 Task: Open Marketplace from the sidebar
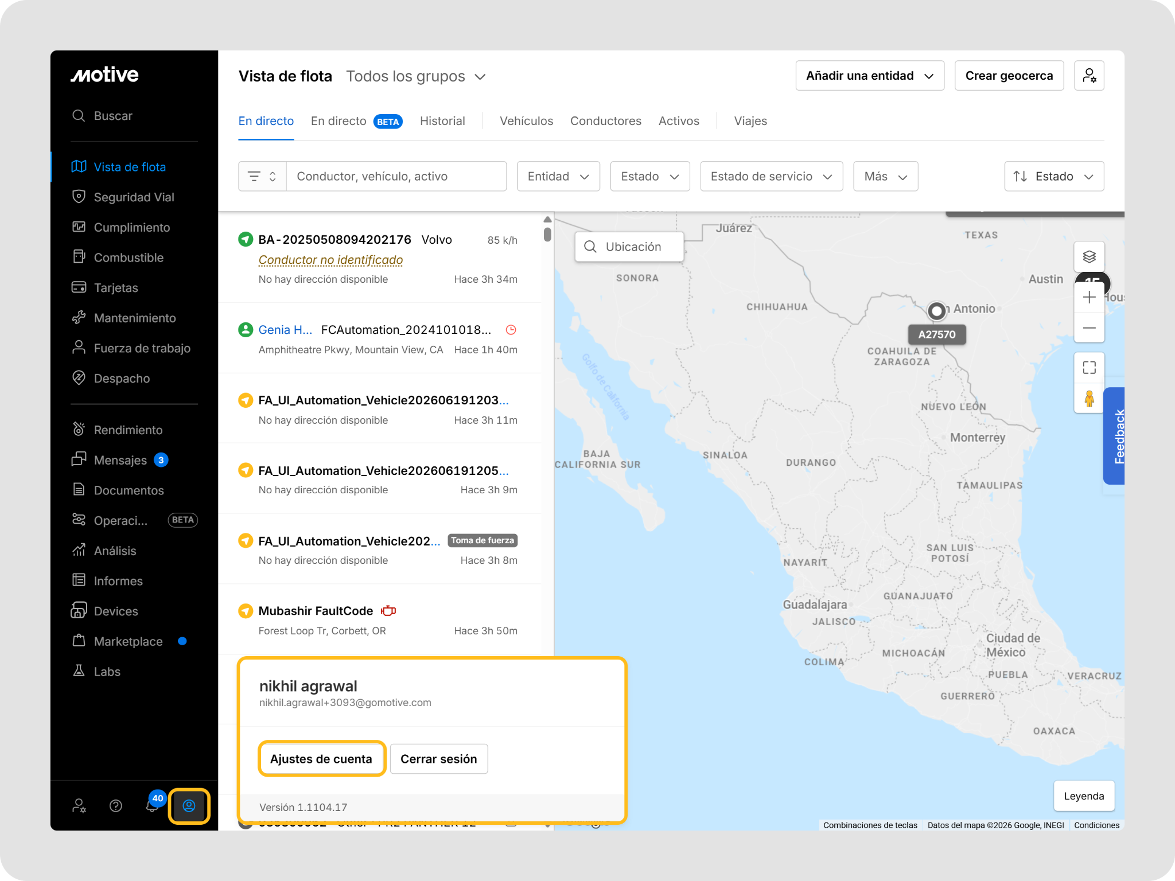(129, 641)
